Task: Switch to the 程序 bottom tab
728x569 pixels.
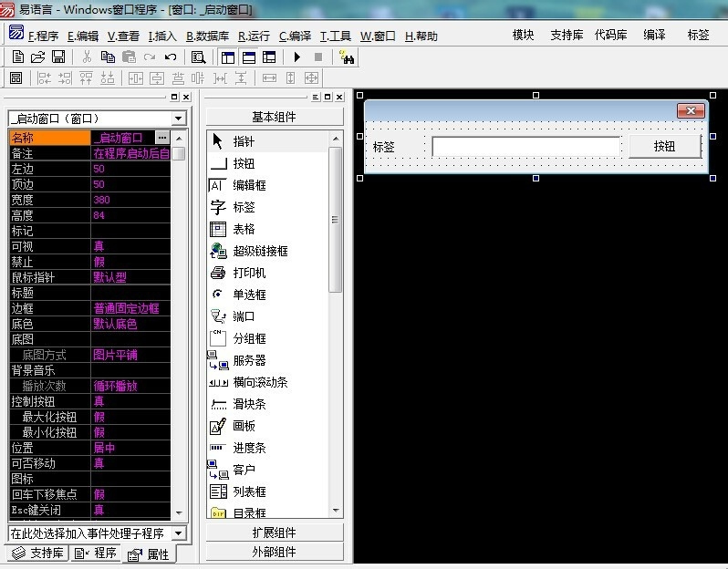Action: (96, 553)
